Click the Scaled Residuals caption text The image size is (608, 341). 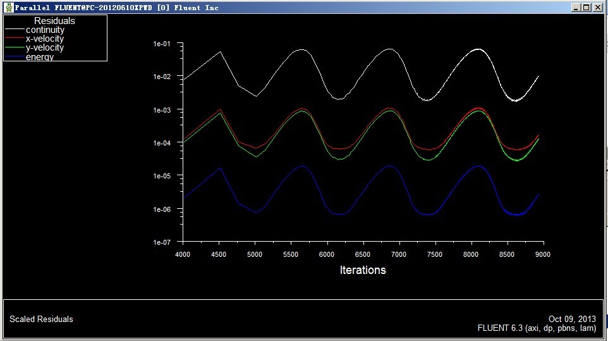click(41, 319)
